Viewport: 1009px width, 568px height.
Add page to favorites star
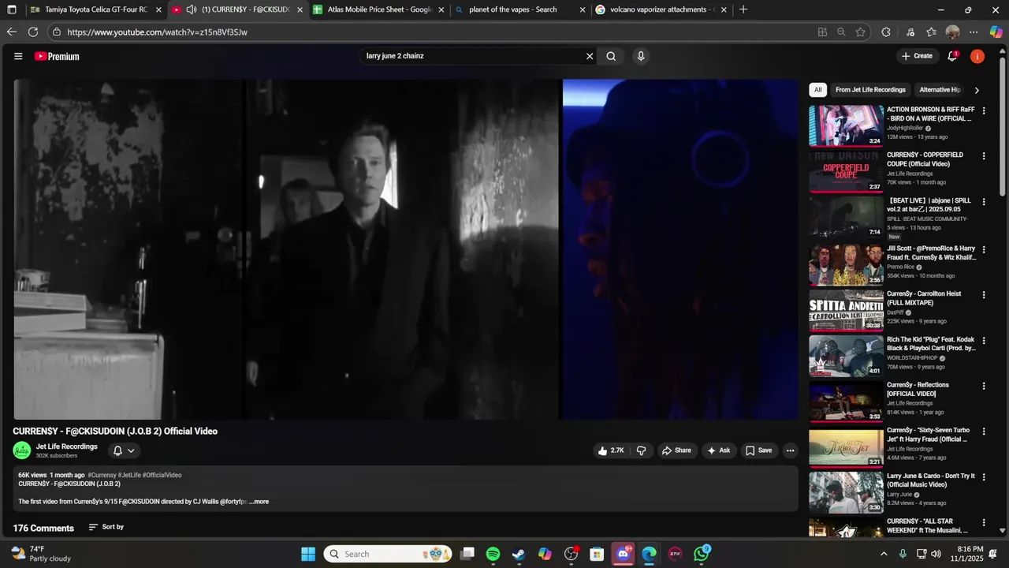click(x=860, y=32)
